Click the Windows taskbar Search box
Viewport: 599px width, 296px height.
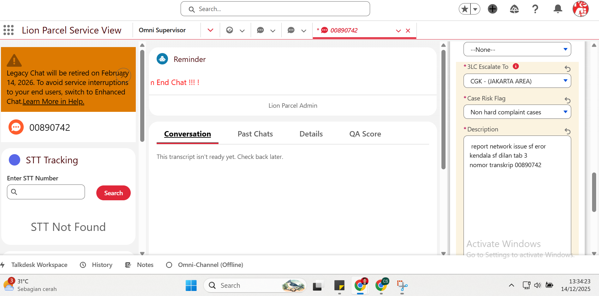[255, 285]
